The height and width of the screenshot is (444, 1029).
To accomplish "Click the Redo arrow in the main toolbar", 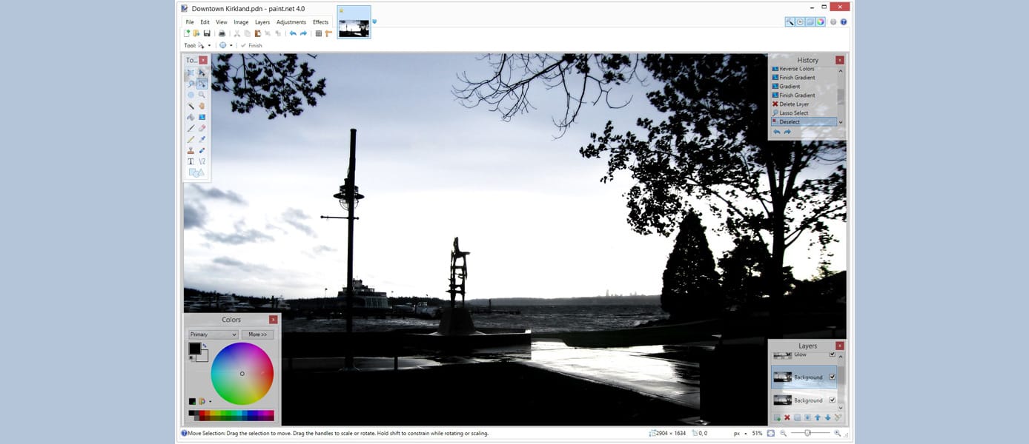I will [x=303, y=33].
